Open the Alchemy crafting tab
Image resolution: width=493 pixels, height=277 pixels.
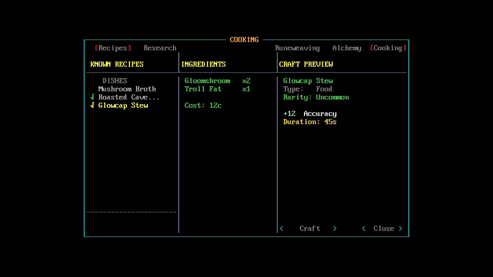point(347,48)
